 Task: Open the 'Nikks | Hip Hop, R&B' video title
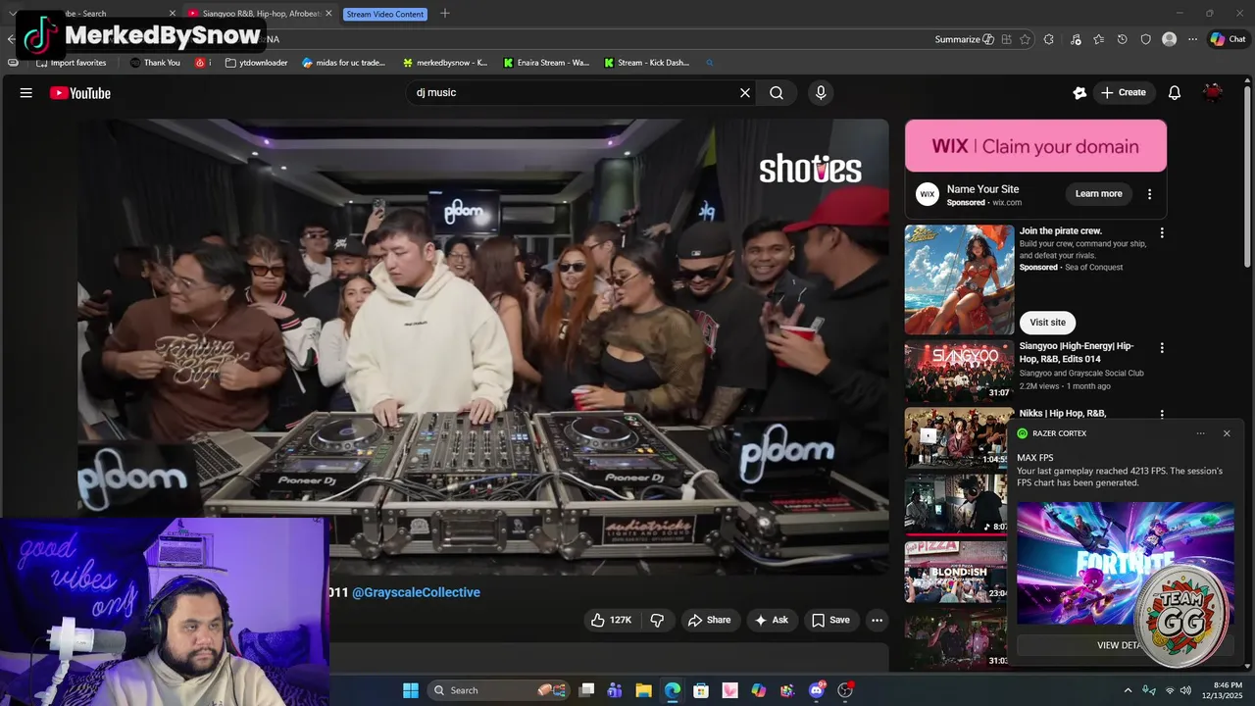click(x=1063, y=414)
